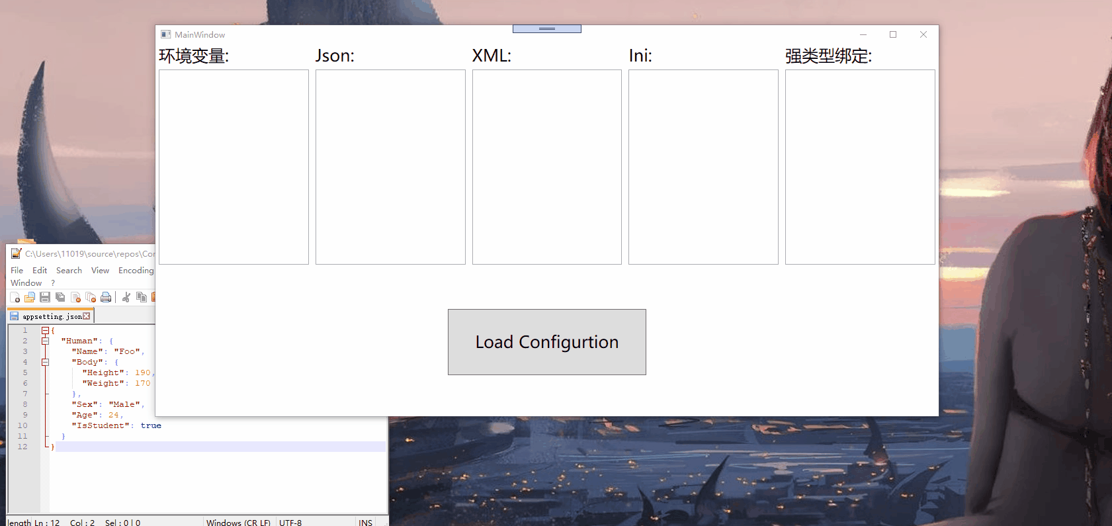Maximize the MainWindow window
The height and width of the screenshot is (526, 1112).
coord(893,34)
